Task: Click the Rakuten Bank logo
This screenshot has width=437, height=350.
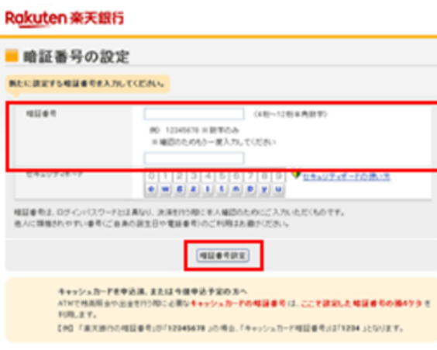Action: [x=64, y=19]
